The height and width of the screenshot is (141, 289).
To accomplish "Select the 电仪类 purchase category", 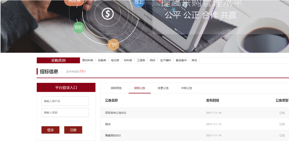I will pos(115,60).
